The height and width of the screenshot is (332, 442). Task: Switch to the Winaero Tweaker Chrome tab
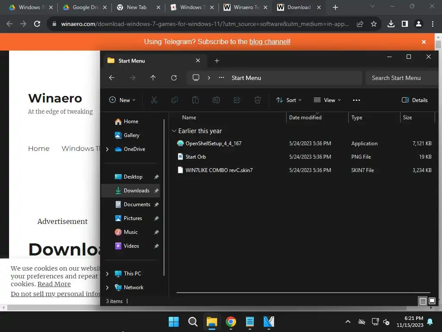tap(245, 7)
